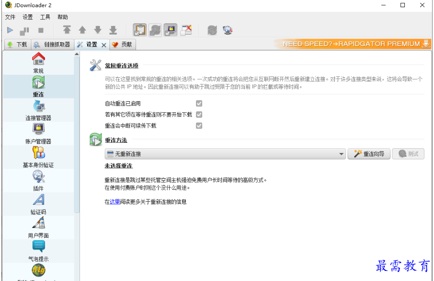The width and height of the screenshot is (434, 281).
Task: Open 用户界面 settings in sidebar
Action: point(38,228)
